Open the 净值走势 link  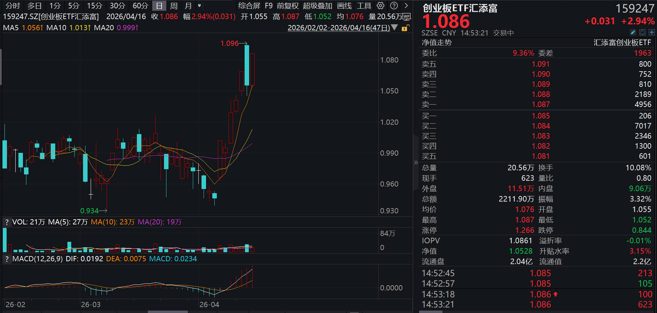[436, 42]
